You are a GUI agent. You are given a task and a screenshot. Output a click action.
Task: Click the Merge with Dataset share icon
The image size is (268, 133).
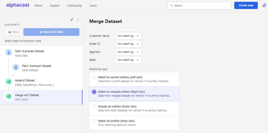click(x=9, y=96)
